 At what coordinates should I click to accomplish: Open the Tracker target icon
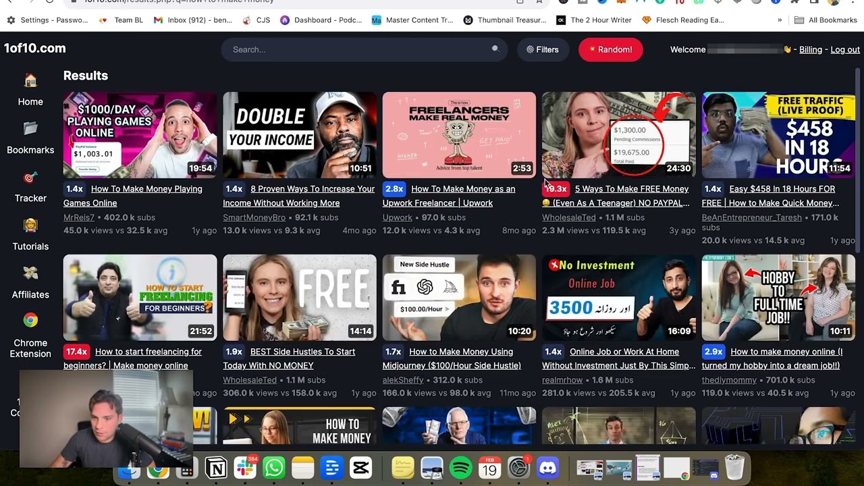[30, 178]
